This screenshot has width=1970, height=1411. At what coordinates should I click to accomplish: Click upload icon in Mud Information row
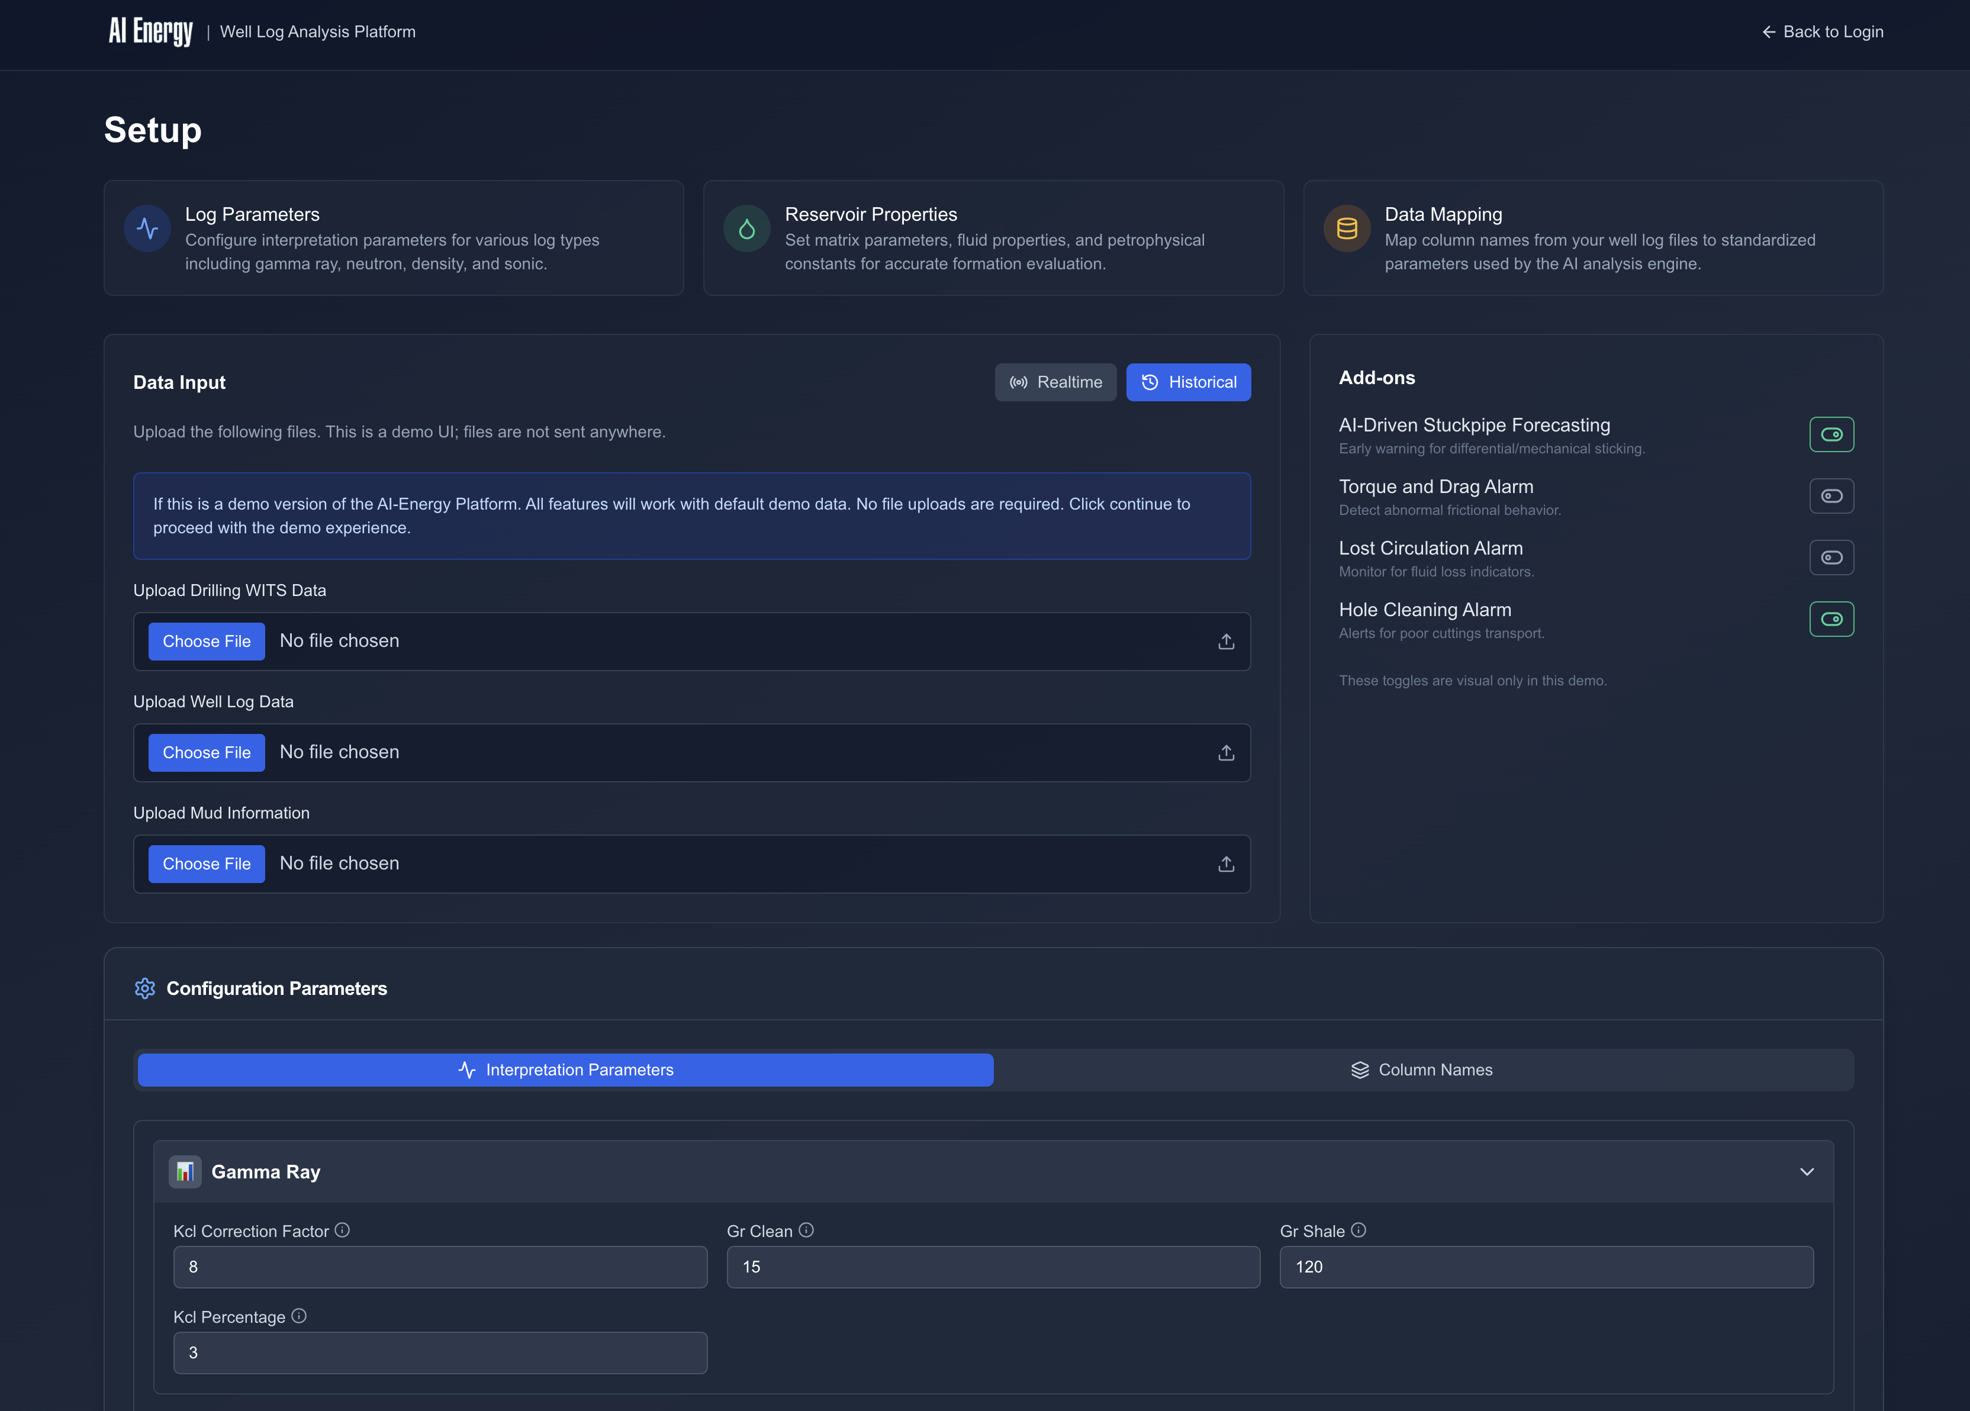pyautogui.click(x=1225, y=864)
